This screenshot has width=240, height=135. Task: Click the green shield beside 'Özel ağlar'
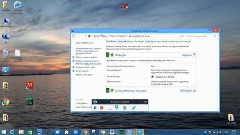point(112,55)
